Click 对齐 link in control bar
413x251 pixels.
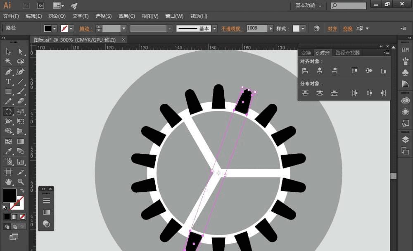332,29
